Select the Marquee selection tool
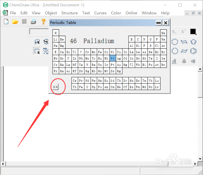 point(37,51)
